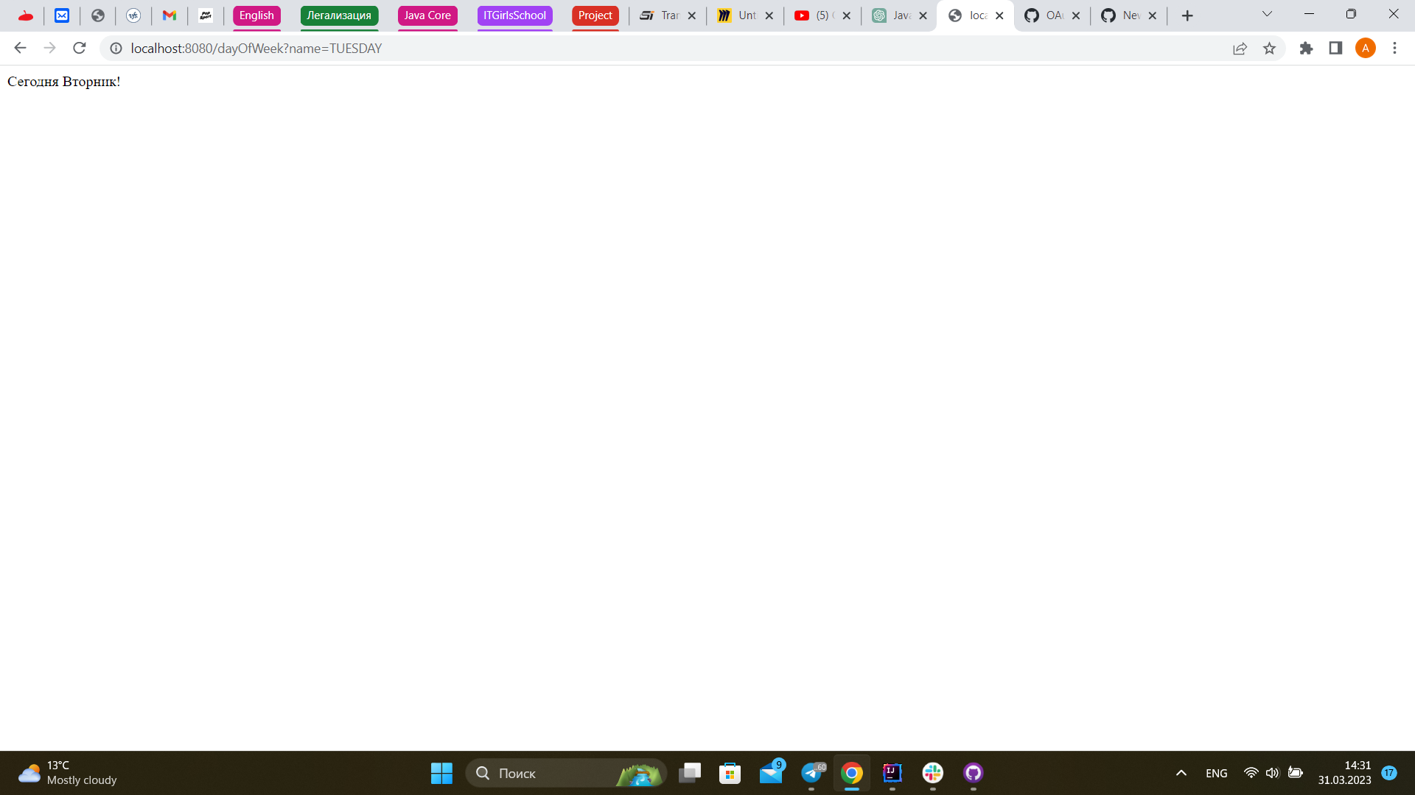The height and width of the screenshot is (795, 1415).
Task: Open the profile avatar A button
Action: (x=1365, y=48)
